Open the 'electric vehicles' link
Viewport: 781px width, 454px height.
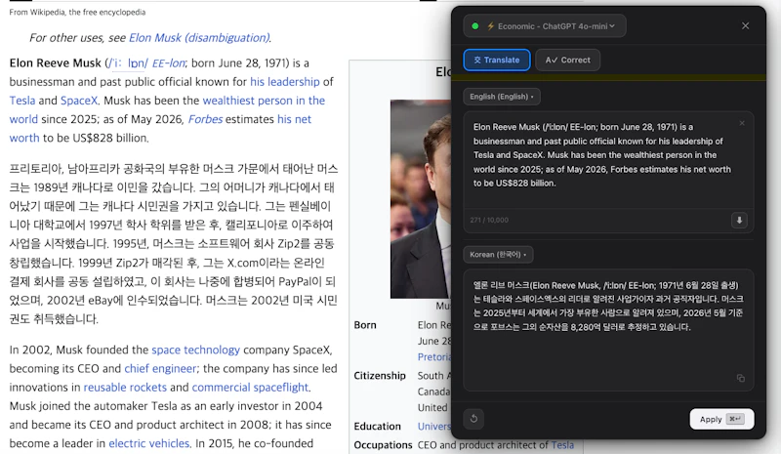point(149,443)
